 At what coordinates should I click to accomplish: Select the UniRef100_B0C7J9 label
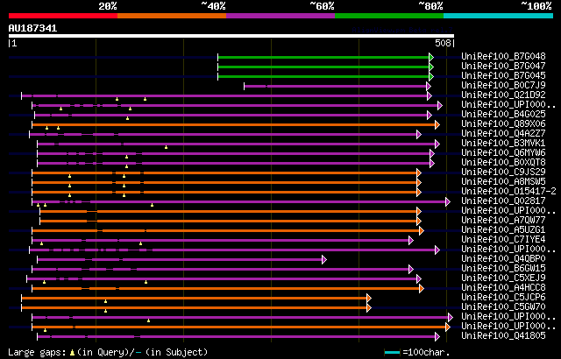click(503, 86)
